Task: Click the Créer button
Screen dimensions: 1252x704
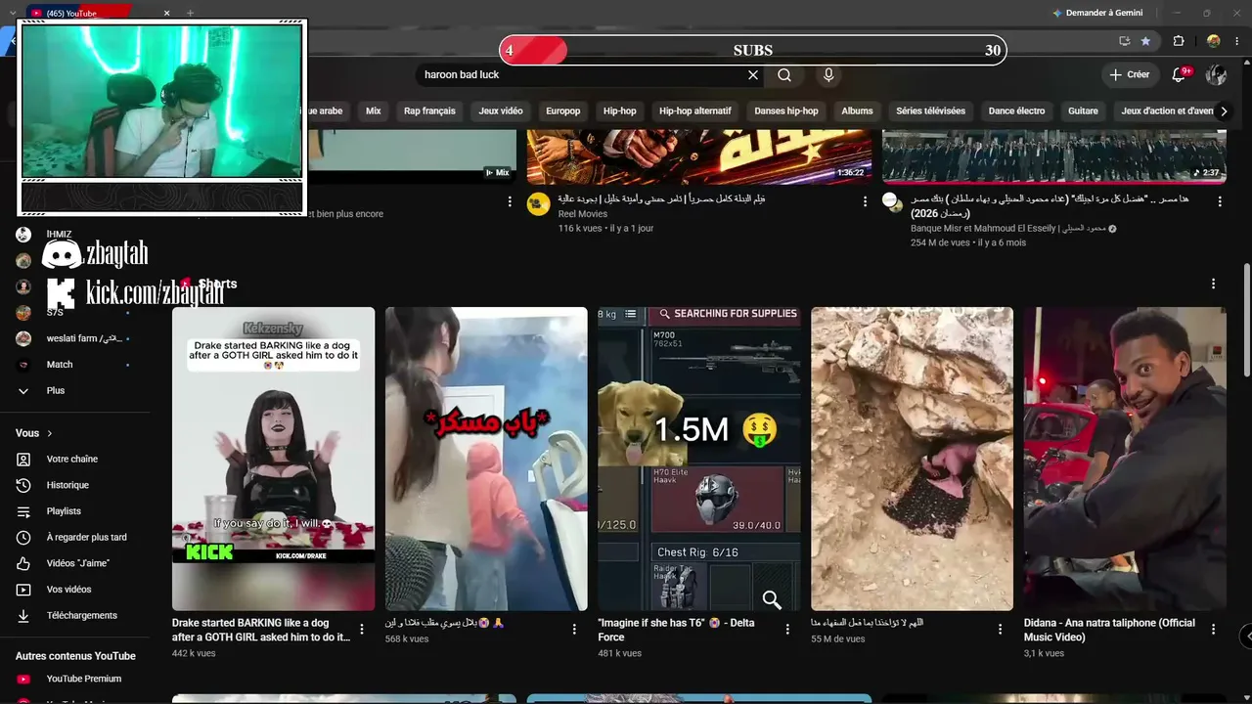Action: pos(1129,75)
